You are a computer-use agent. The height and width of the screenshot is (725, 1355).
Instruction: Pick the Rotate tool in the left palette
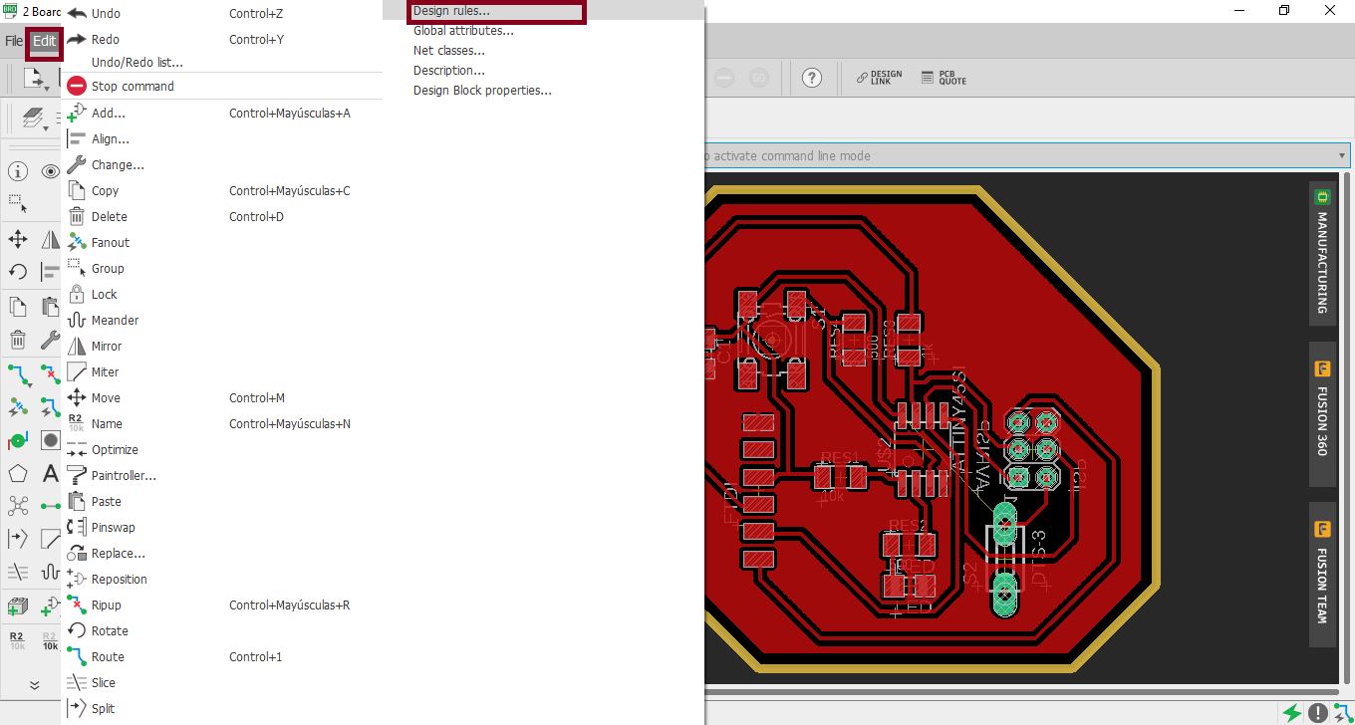[x=17, y=272]
